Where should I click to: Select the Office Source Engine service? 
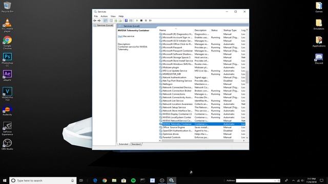[202, 127]
